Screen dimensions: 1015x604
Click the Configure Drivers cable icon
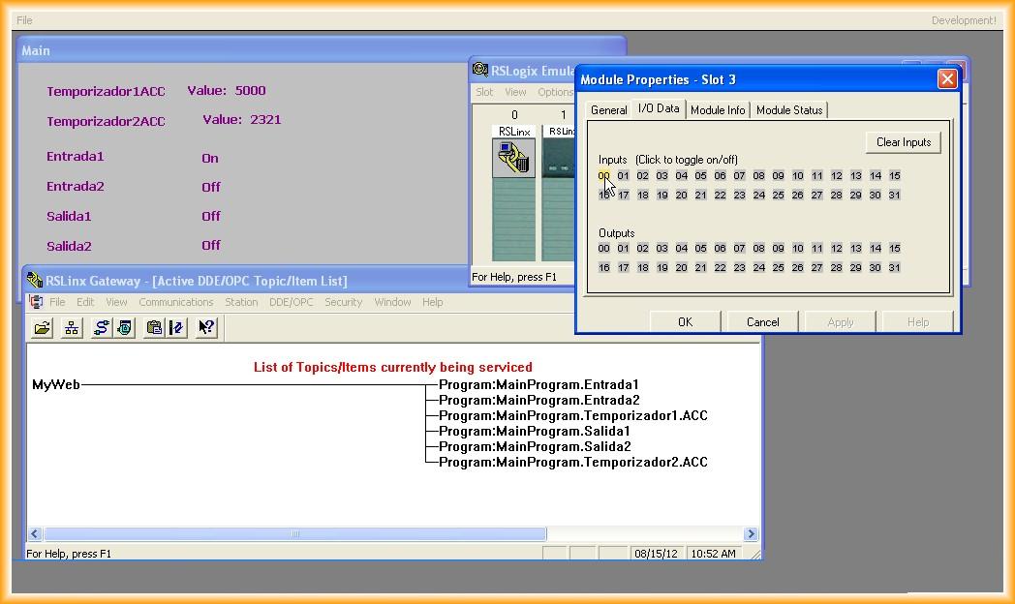pyautogui.click(x=101, y=328)
